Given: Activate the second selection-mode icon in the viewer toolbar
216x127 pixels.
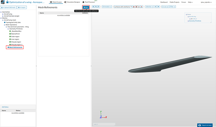Looking at the screenshot, I should [136, 7].
